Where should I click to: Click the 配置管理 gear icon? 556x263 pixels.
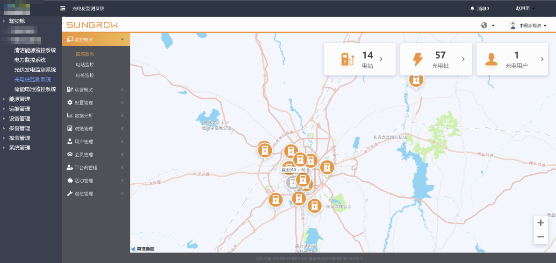[x=70, y=103]
